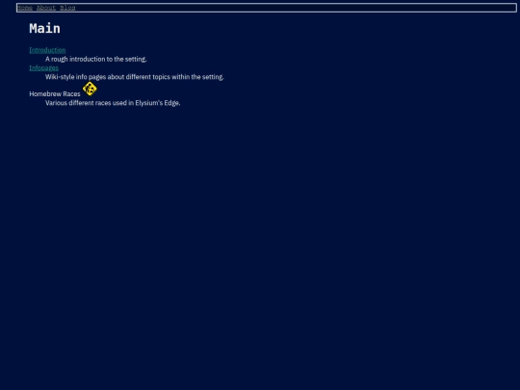Click 'A rough introduction to the setting.'
Screen dimensions: 520x390
[96, 59]
